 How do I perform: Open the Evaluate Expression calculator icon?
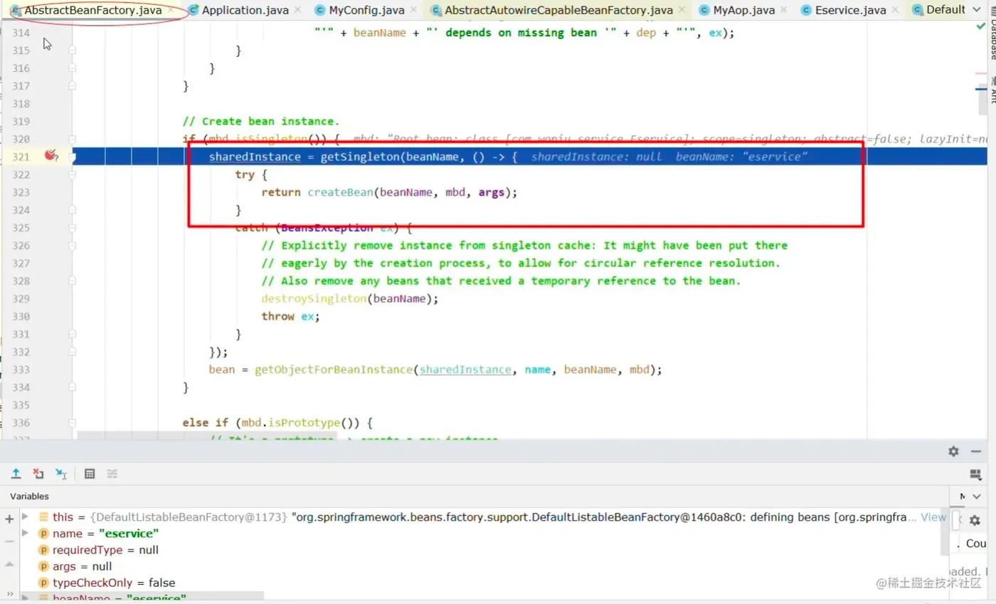[x=90, y=473]
